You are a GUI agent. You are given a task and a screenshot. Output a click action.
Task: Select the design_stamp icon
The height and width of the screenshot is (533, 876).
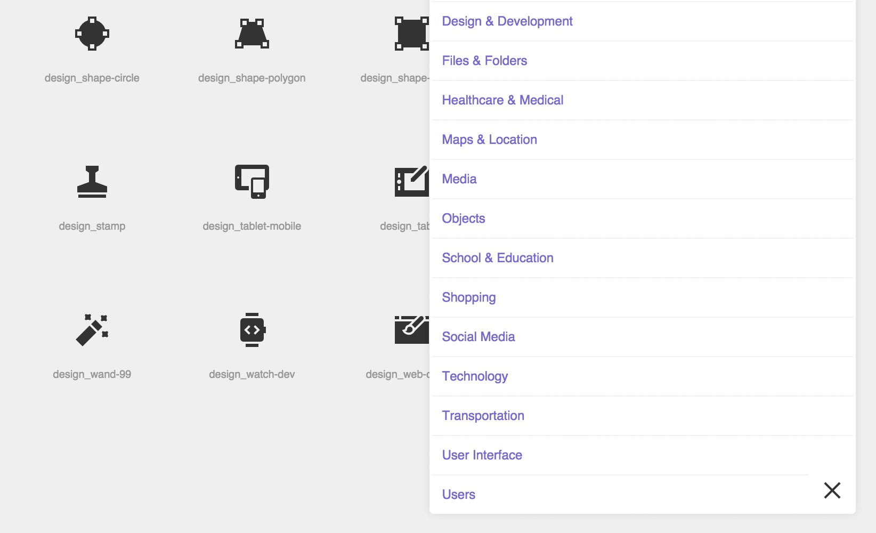[93, 181]
